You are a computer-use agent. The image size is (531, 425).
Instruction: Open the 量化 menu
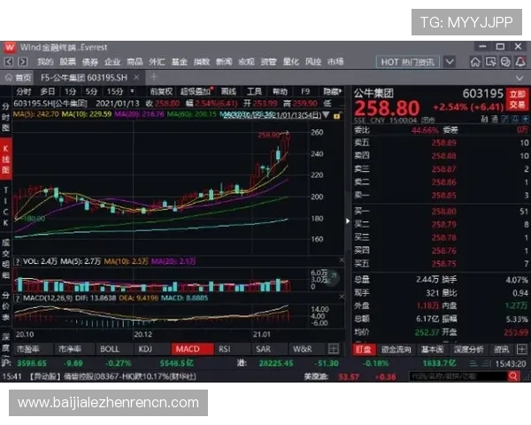pyautogui.click(x=291, y=62)
